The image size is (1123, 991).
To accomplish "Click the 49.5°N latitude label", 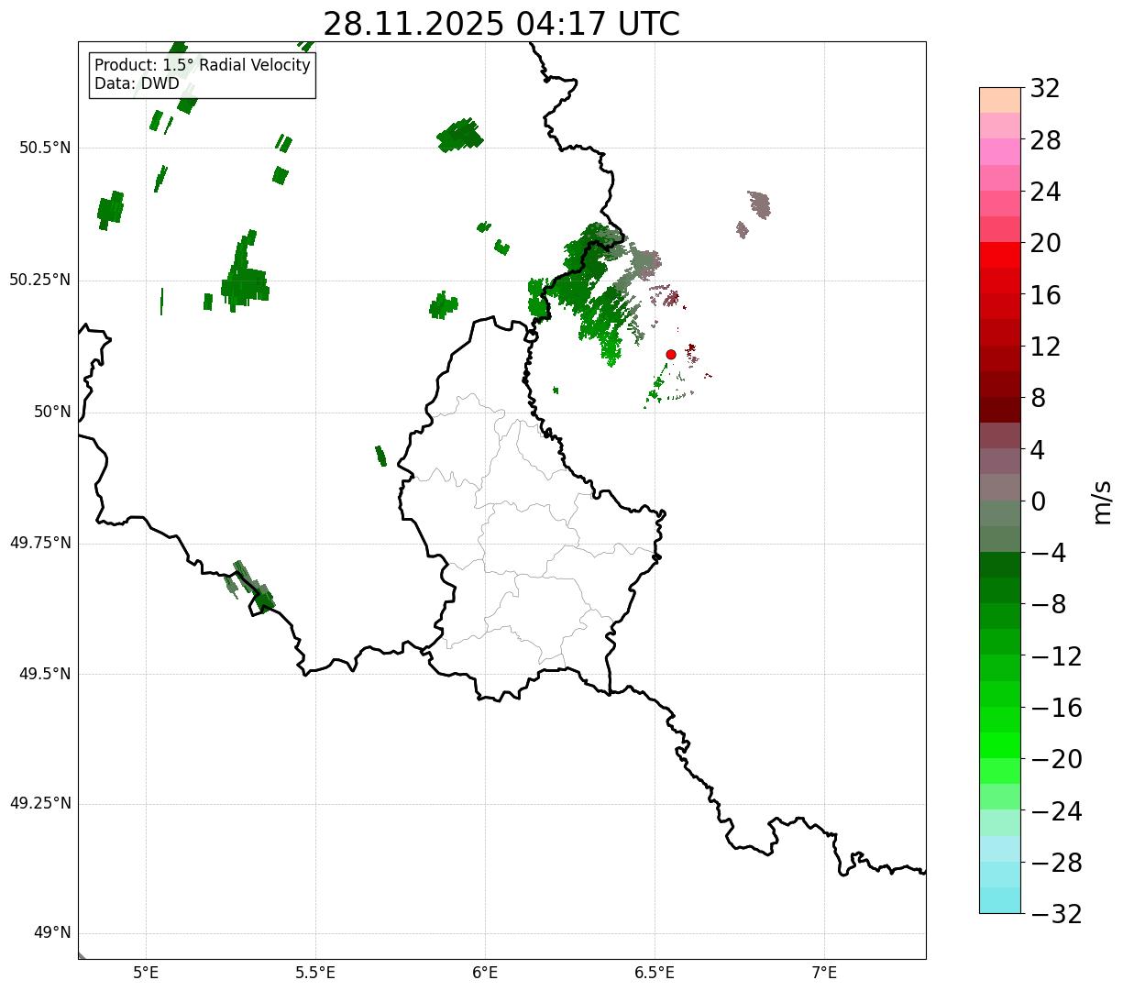I will click(x=45, y=674).
